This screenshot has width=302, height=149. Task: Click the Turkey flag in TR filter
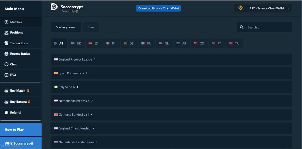231,43
